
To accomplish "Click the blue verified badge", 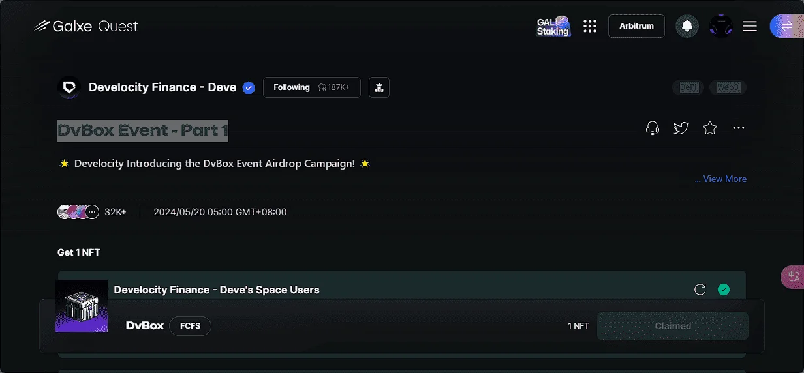I will (x=249, y=87).
